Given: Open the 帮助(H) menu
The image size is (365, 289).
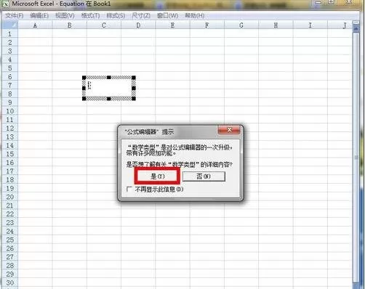Looking at the screenshot, I should [x=195, y=16].
